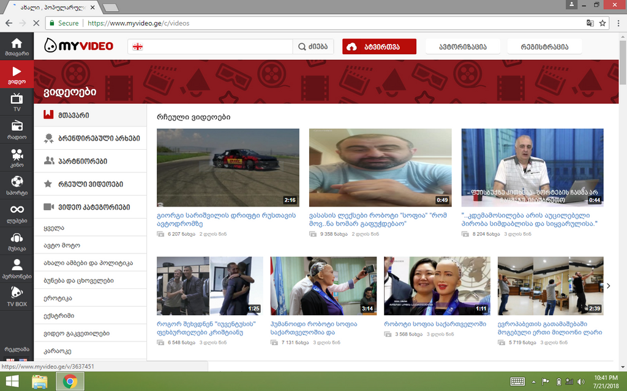Open title link რობოტი სოფია საქართველოში
The image size is (627, 391).
pos(435,324)
